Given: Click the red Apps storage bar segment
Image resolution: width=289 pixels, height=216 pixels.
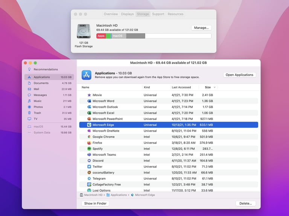Looking at the screenshot, I should pyautogui.click(x=101, y=36).
